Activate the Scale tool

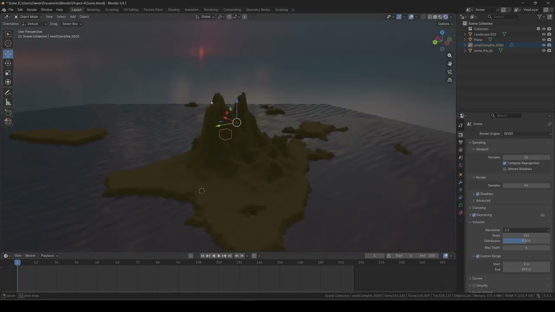(x=8, y=73)
